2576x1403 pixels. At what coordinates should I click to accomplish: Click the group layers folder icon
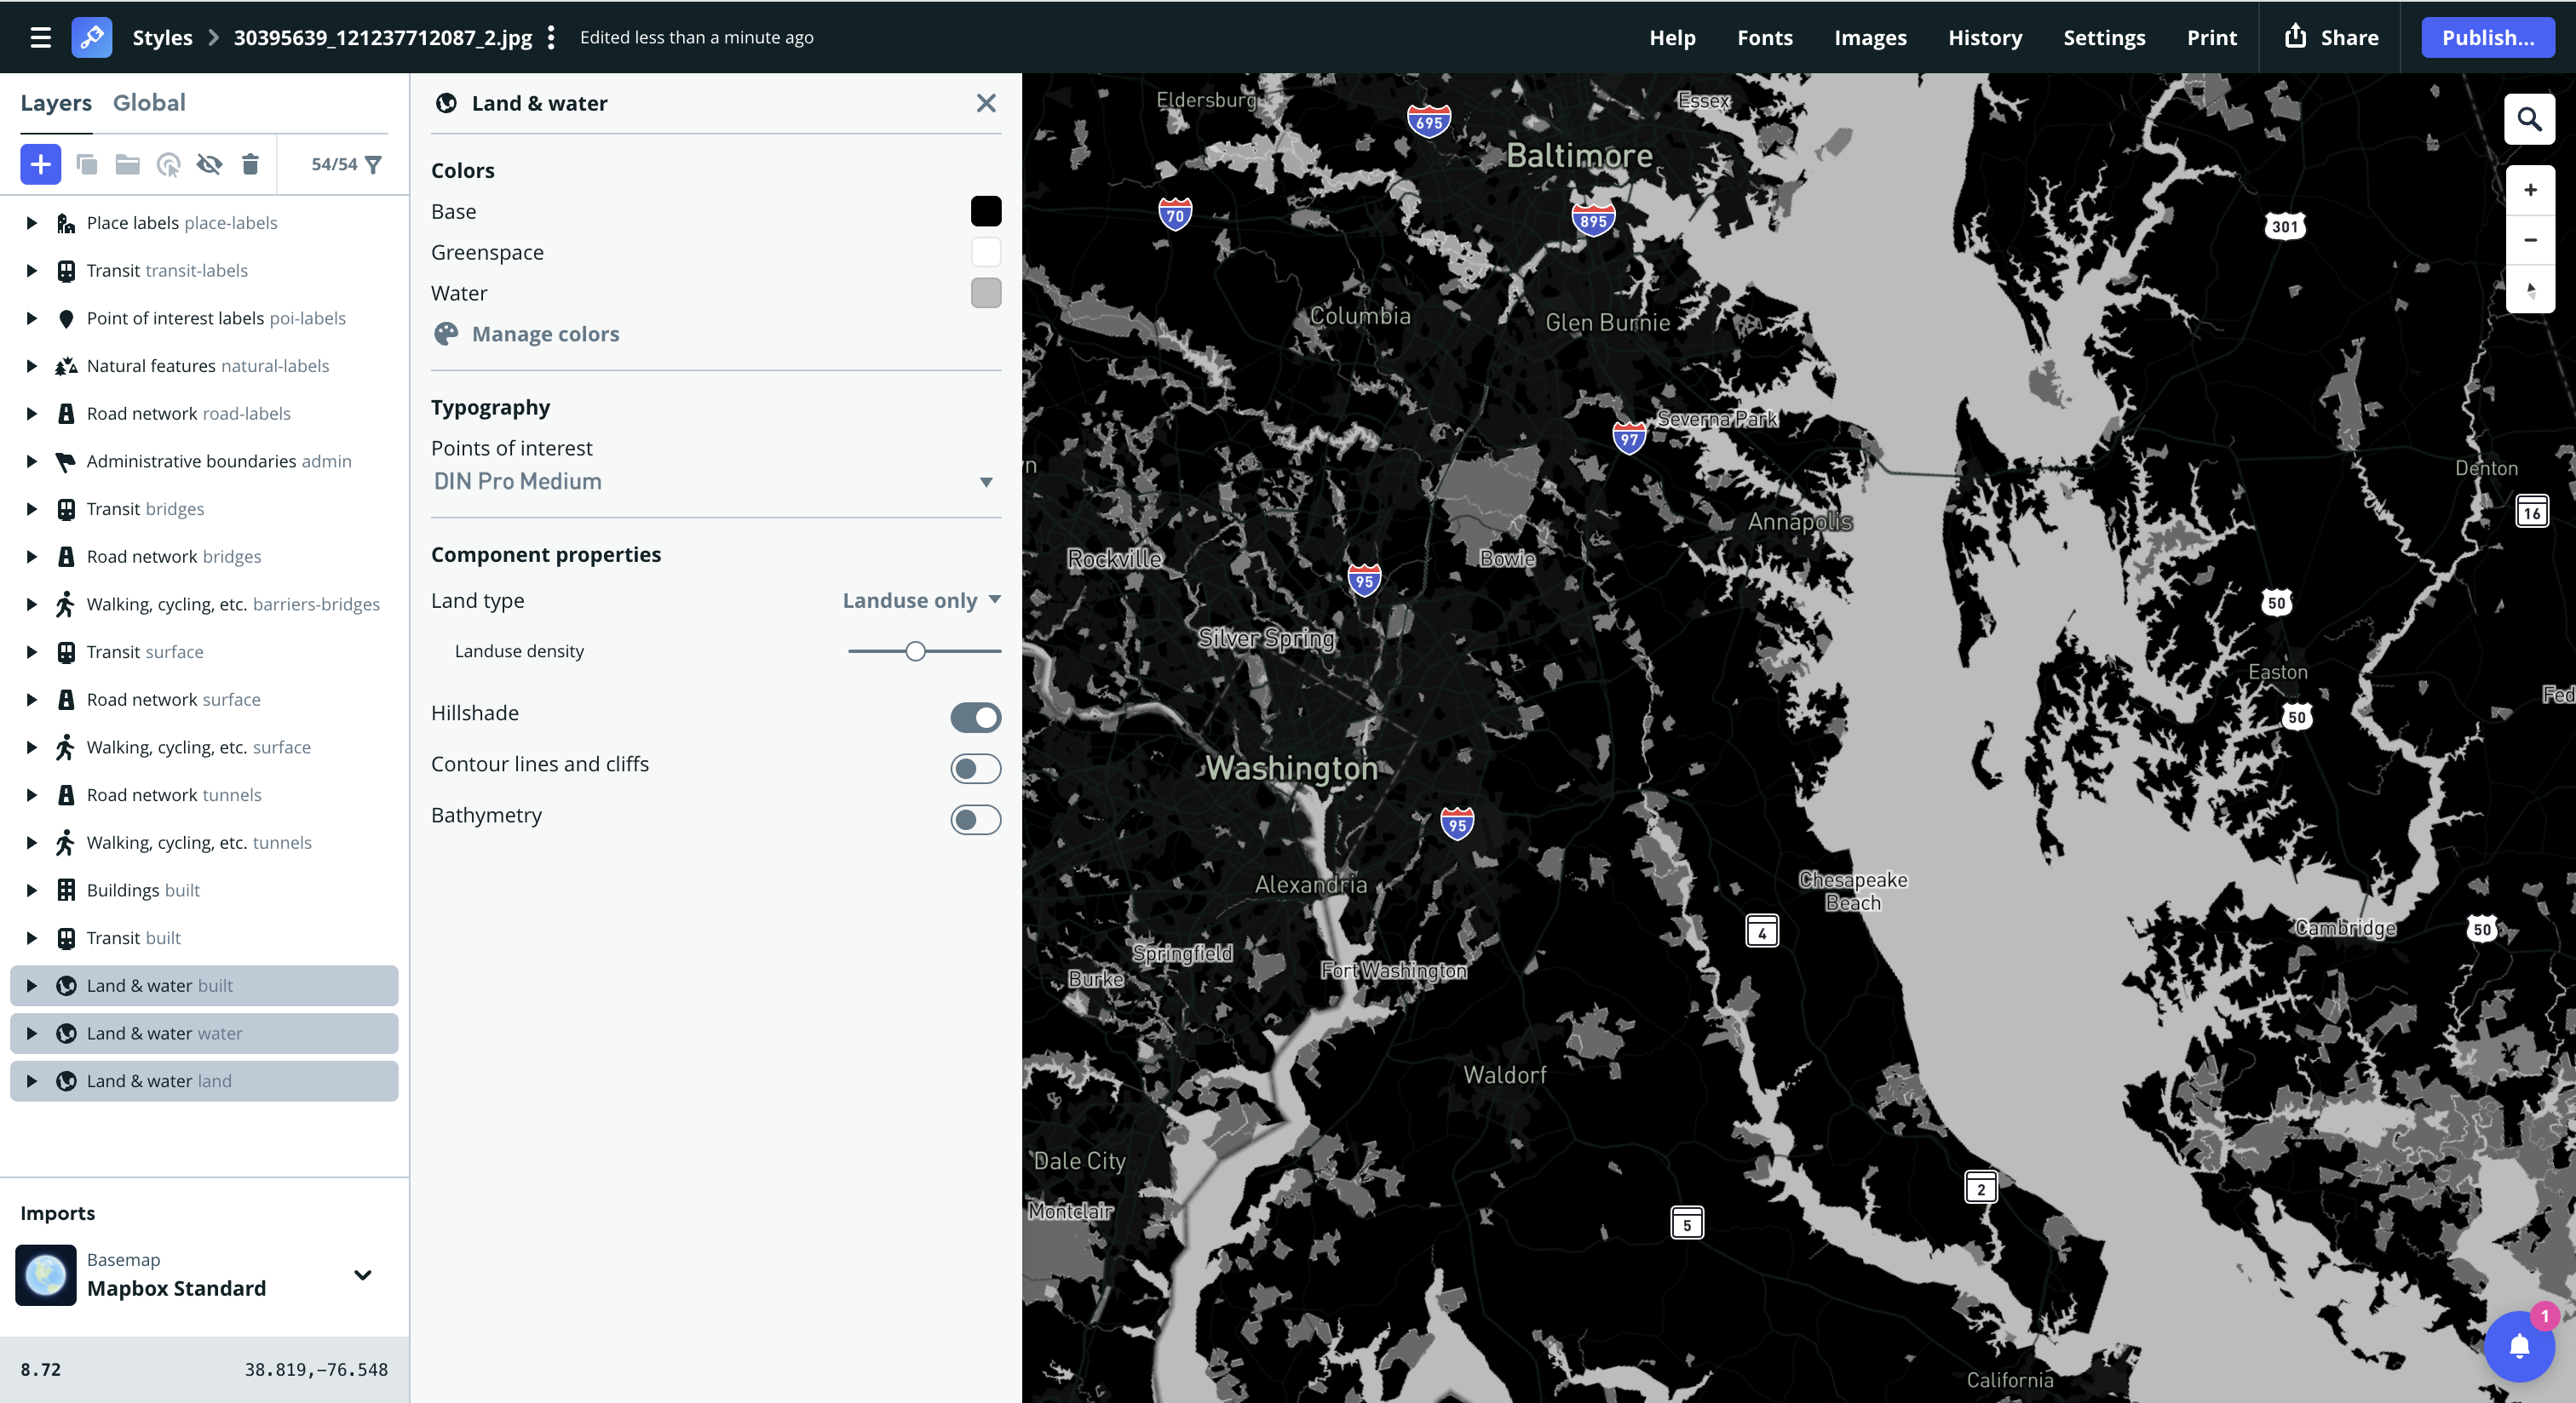point(127,164)
